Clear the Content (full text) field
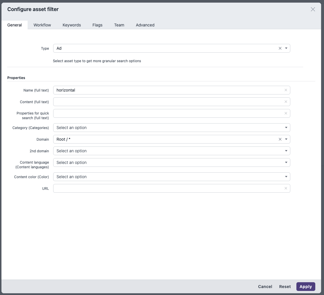This screenshot has width=324, height=295. coord(286,102)
